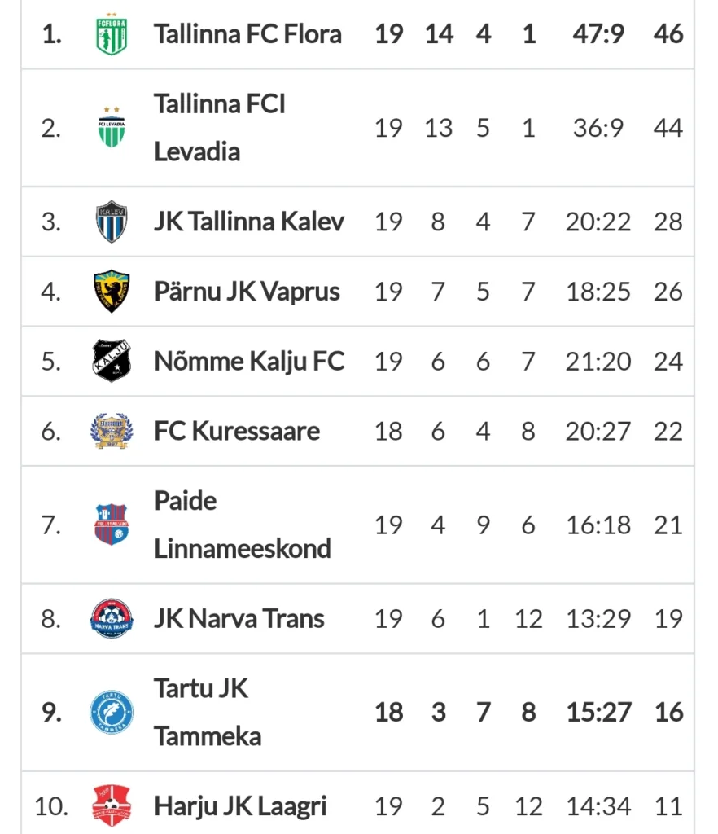
Task: Select Paide Linnameeskond team name
Action: [x=243, y=525]
